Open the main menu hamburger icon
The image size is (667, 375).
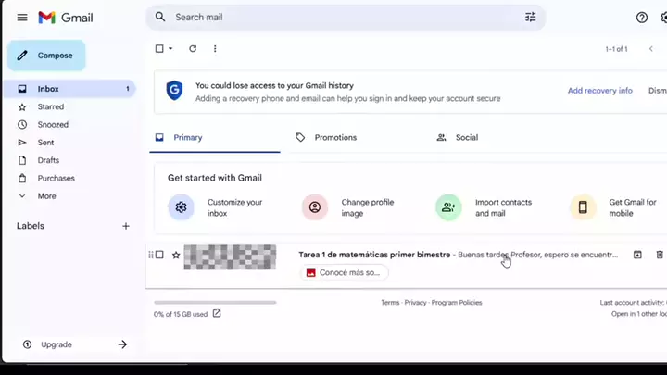click(x=22, y=18)
